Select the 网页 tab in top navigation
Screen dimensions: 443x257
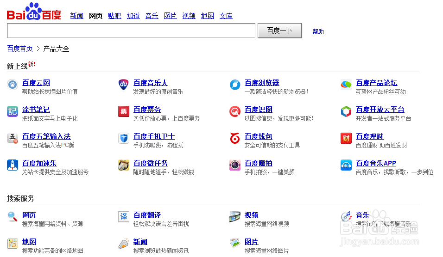click(95, 16)
